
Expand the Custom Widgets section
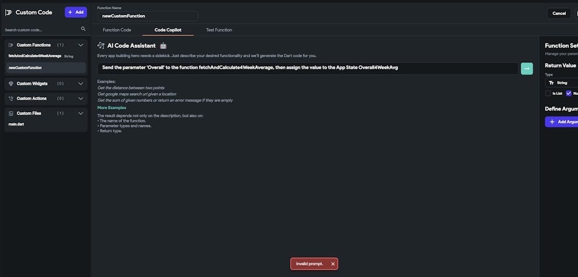(81, 84)
